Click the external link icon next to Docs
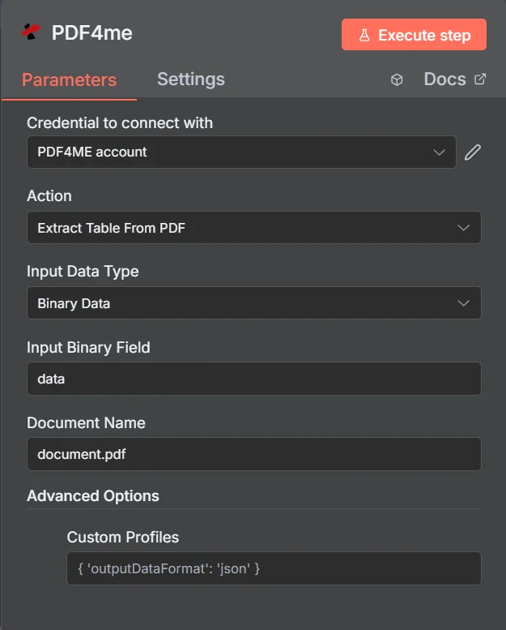This screenshot has height=630, width=506. pos(480,79)
